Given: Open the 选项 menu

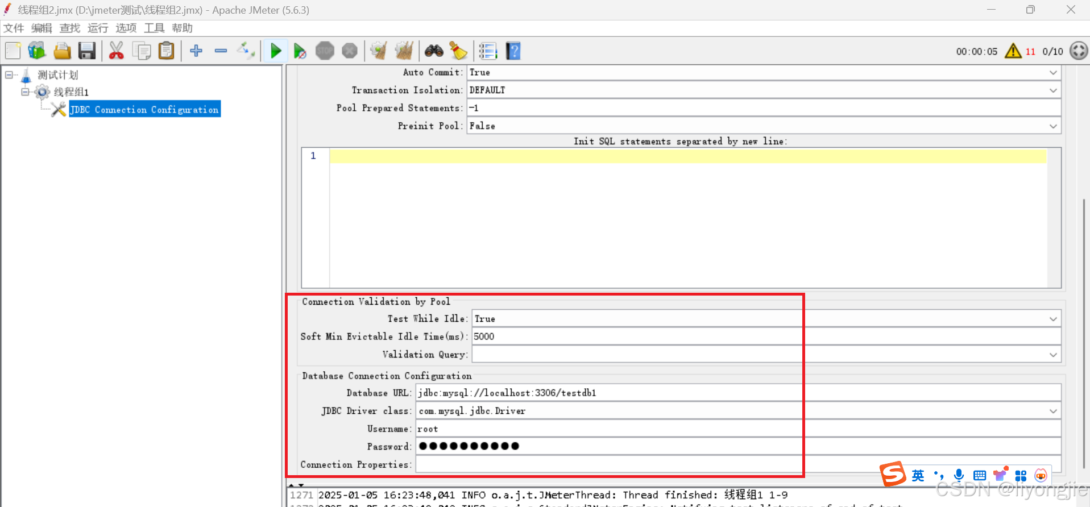Looking at the screenshot, I should [126, 28].
